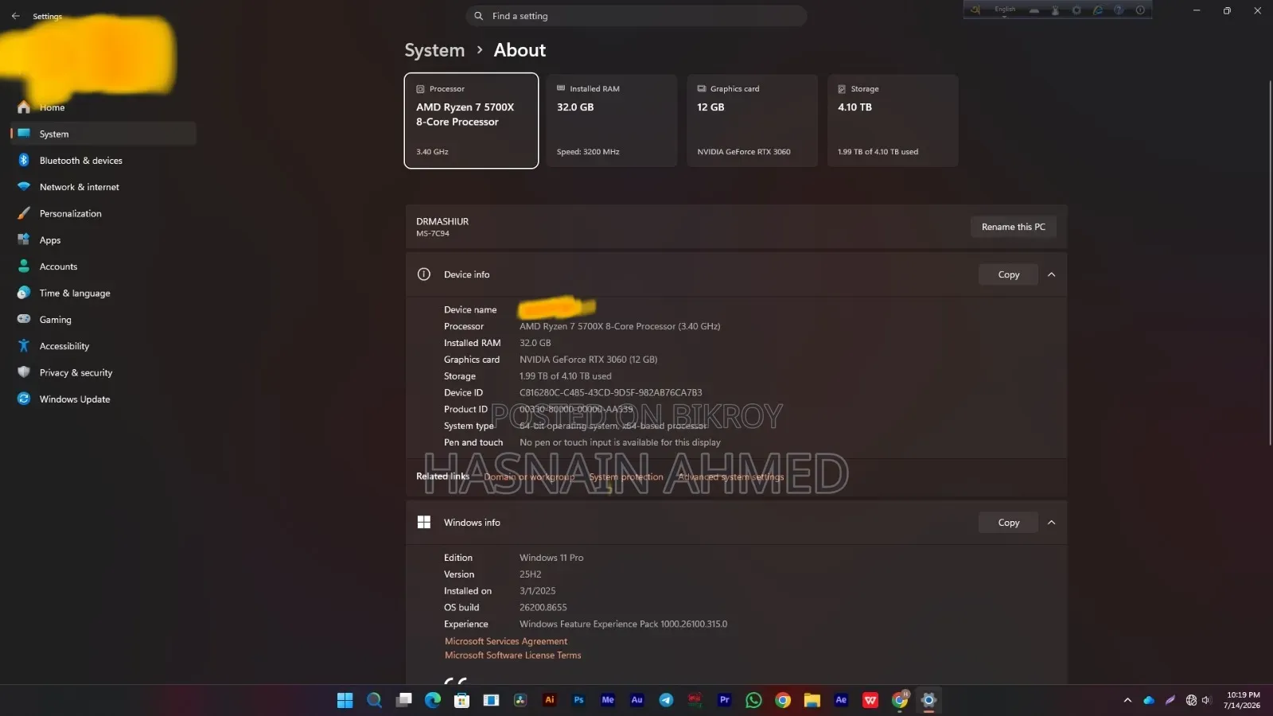This screenshot has width=1273, height=716.
Task: Open Gaming settings
Action: coord(103,319)
